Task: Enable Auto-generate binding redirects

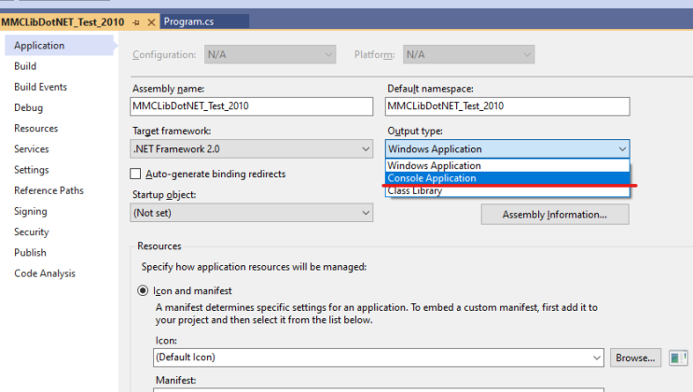Action: point(135,174)
